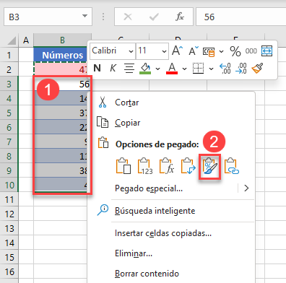Click the Name Box showing B3
The width and height of the screenshot is (286, 283).
43,17
